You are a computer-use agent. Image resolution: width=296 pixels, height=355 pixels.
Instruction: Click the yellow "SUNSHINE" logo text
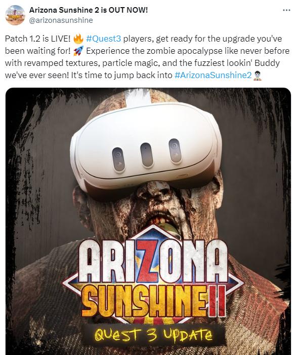[x=145, y=301]
